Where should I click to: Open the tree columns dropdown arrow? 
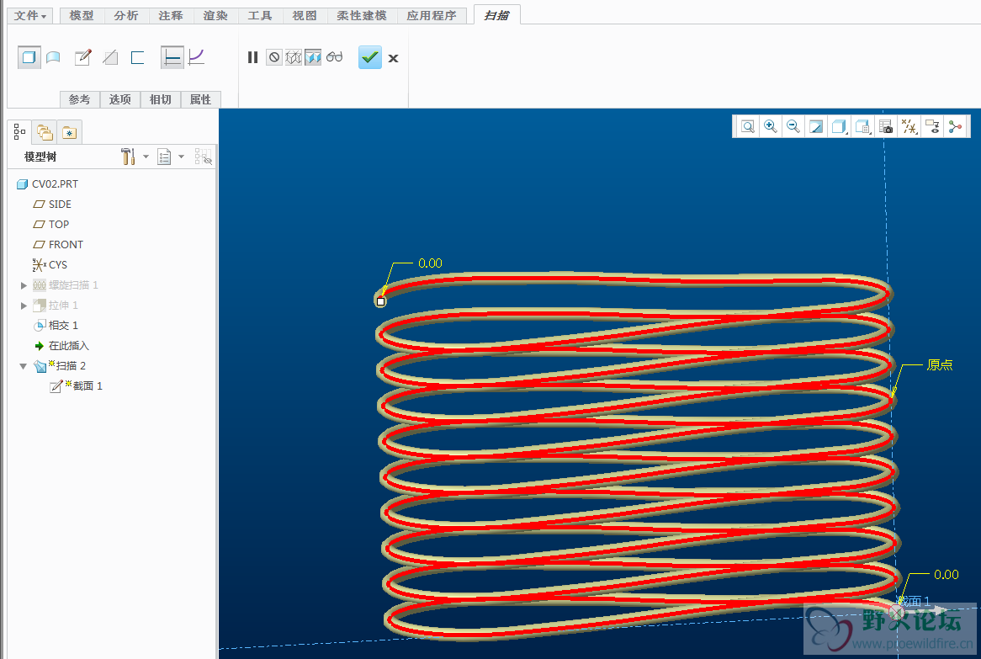coord(182,157)
